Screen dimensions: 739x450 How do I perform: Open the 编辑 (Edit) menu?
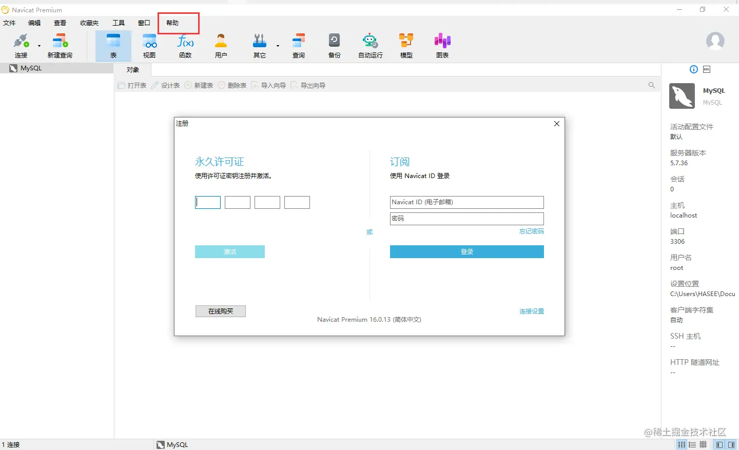[34, 23]
